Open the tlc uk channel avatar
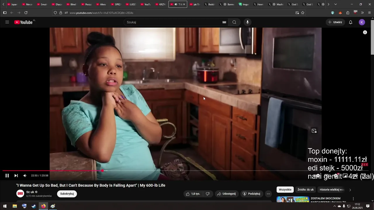The height and width of the screenshot is (210, 374). coord(20,194)
